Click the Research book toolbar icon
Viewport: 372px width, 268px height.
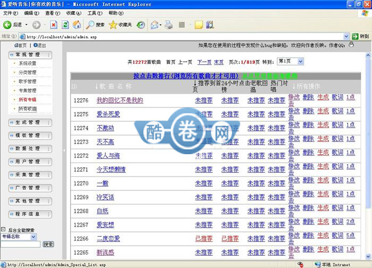[x=210, y=24]
